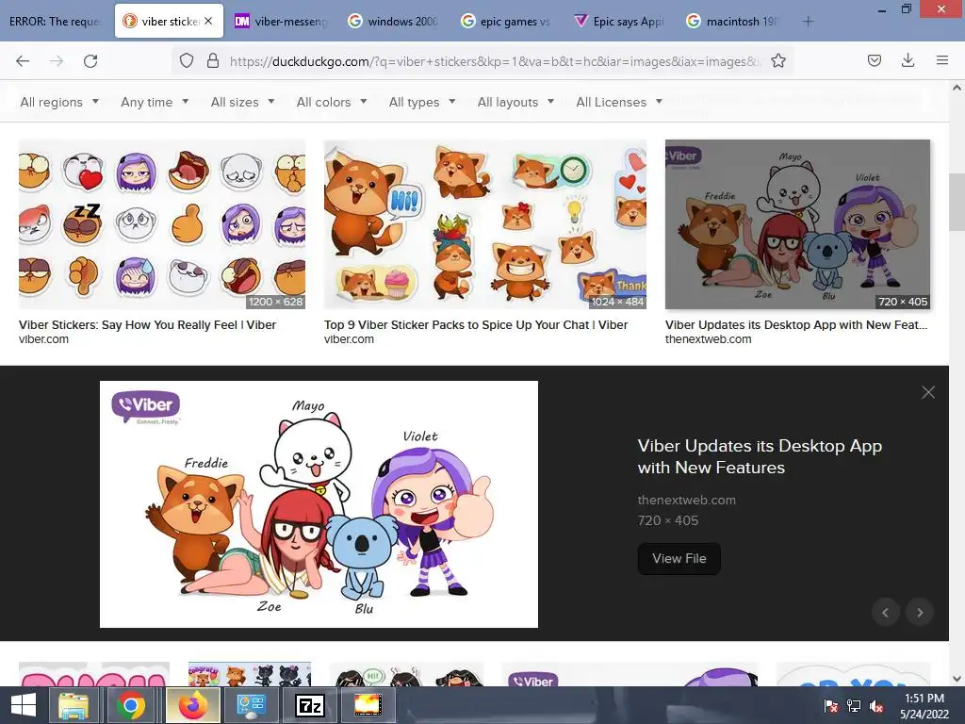Show the next image in detail panel
965x724 pixels.
tap(920, 613)
